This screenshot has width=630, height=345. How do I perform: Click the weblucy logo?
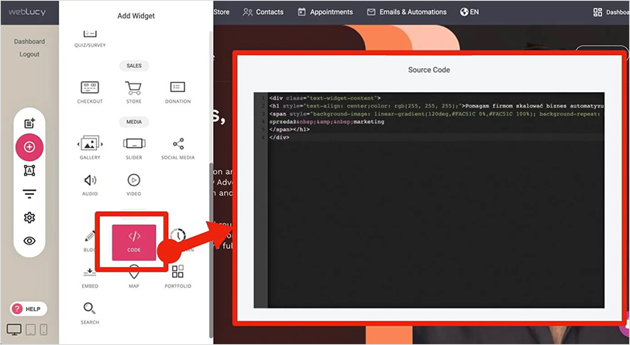pyautogui.click(x=27, y=12)
